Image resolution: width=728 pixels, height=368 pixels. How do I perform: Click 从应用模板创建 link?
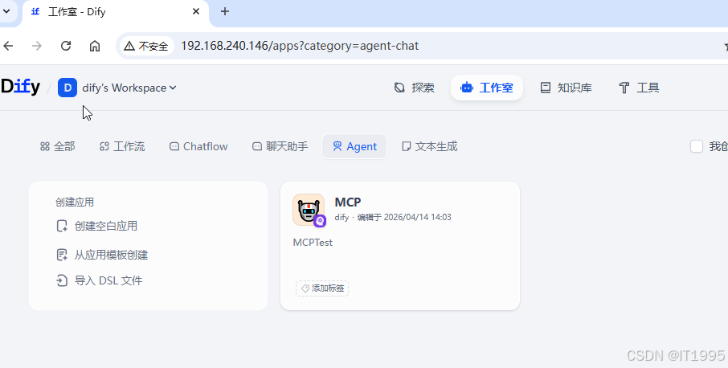coord(111,255)
